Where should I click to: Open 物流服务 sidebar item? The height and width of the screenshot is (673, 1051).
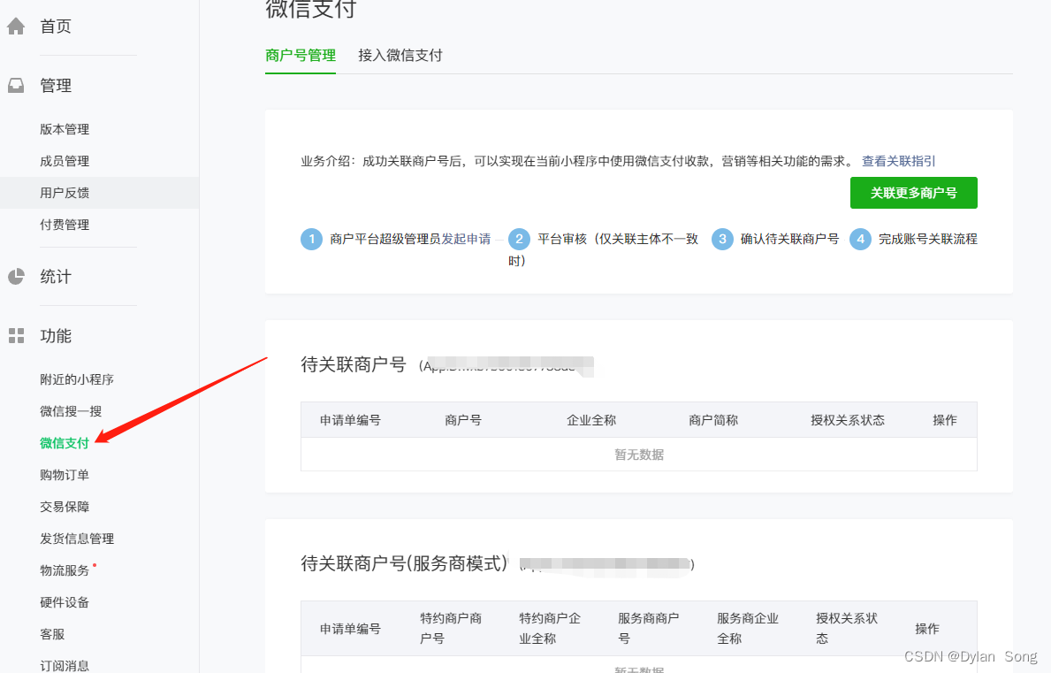(x=65, y=570)
